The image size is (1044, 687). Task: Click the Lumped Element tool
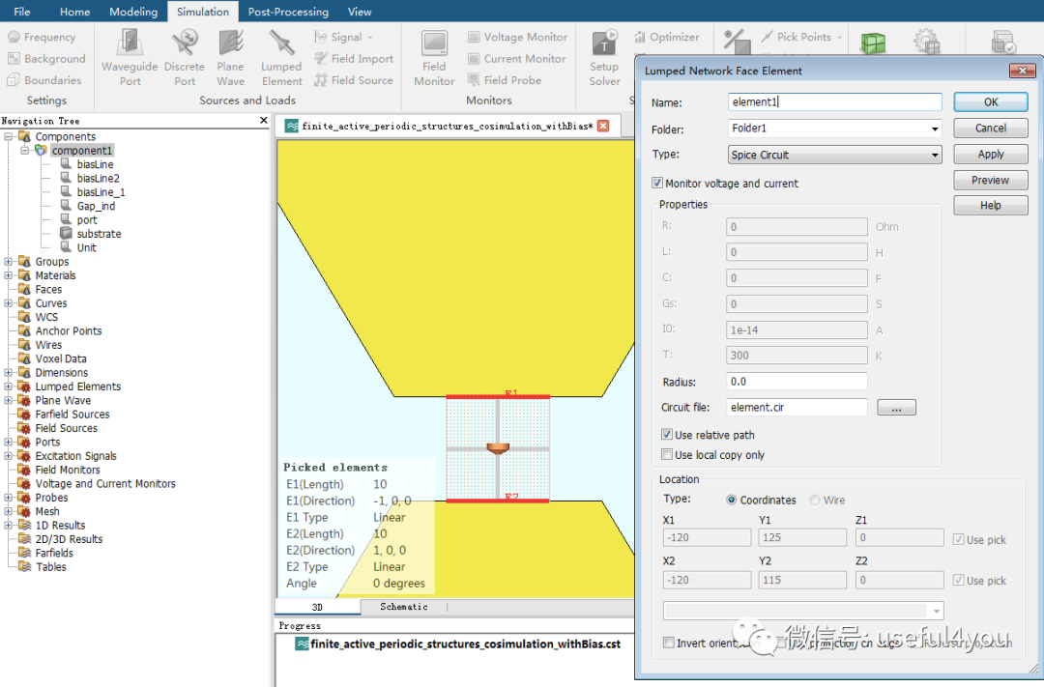pyautogui.click(x=281, y=59)
